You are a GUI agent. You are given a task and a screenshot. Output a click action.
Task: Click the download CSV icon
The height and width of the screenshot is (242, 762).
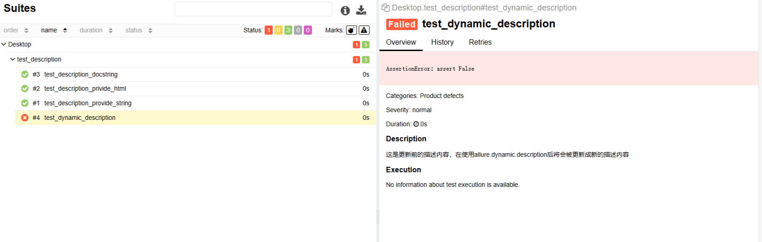361,10
